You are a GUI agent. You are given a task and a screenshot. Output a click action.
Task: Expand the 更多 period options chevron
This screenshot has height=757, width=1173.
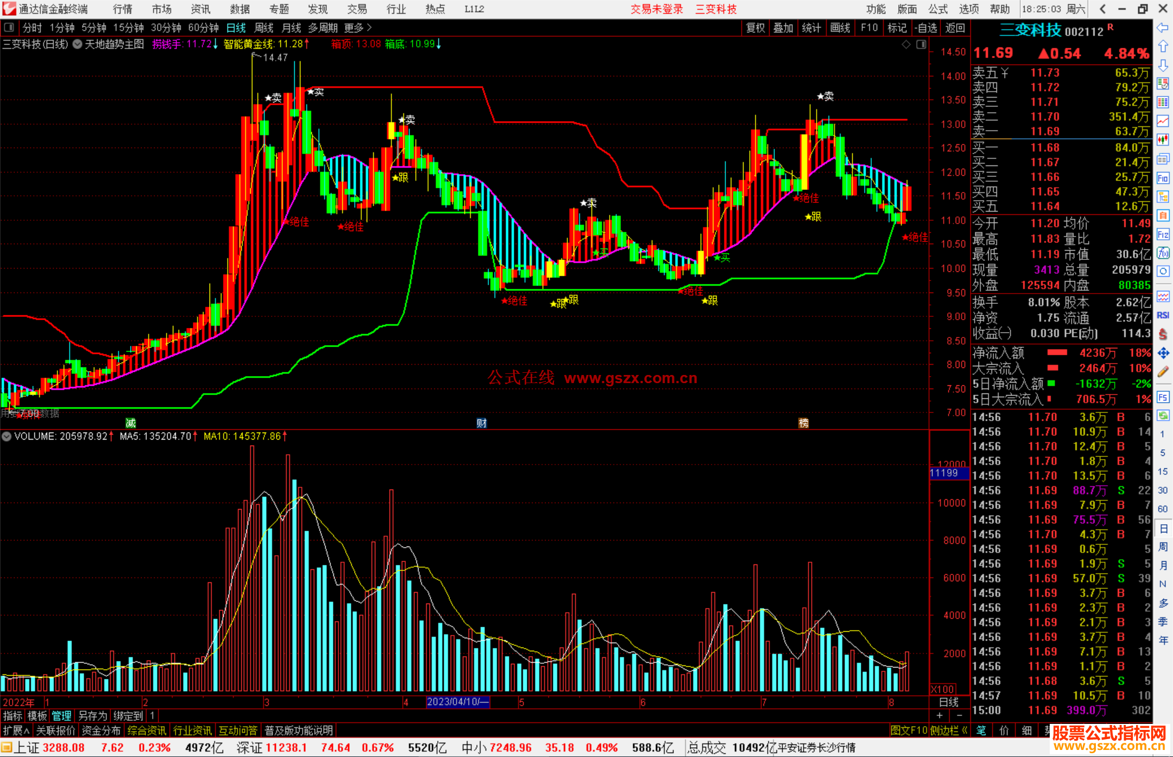tap(369, 28)
